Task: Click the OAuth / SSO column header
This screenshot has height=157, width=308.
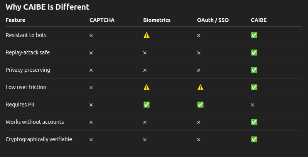Action: [x=212, y=20]
